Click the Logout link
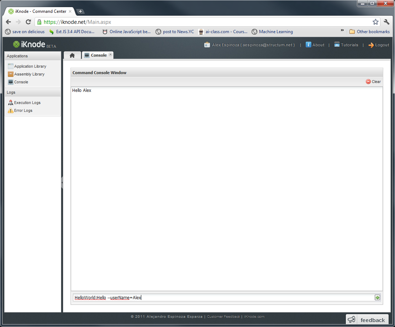 pos(382,45)
